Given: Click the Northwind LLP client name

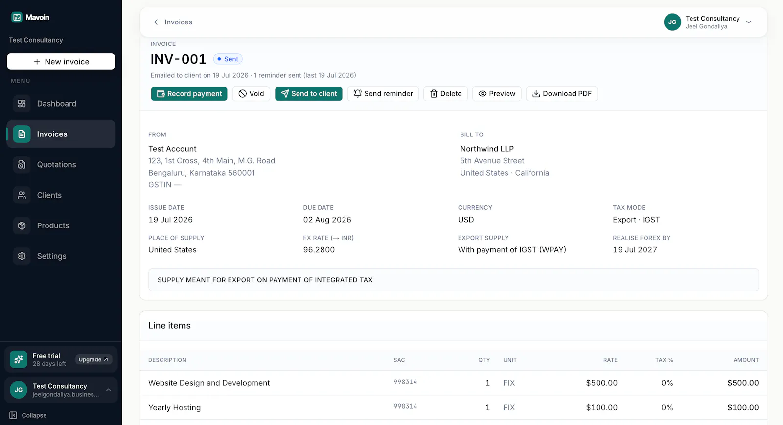Looking at the screenshot, I should pyautogui.click(x=487, y=149).
